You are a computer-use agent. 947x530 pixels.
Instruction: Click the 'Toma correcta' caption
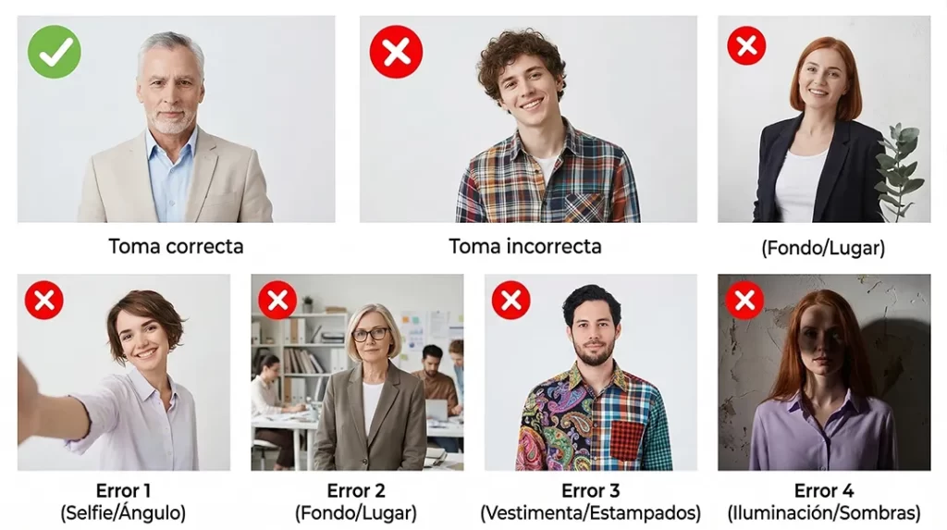point(176,247)
